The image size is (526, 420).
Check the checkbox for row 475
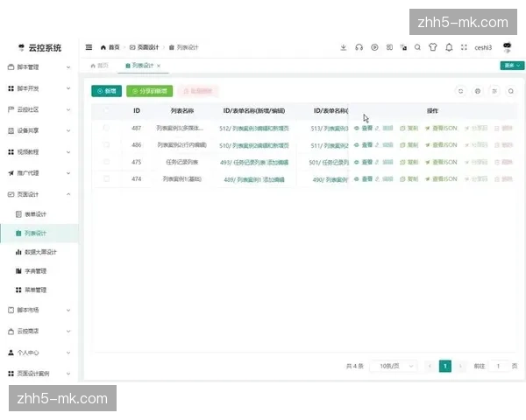pos(106,162)
